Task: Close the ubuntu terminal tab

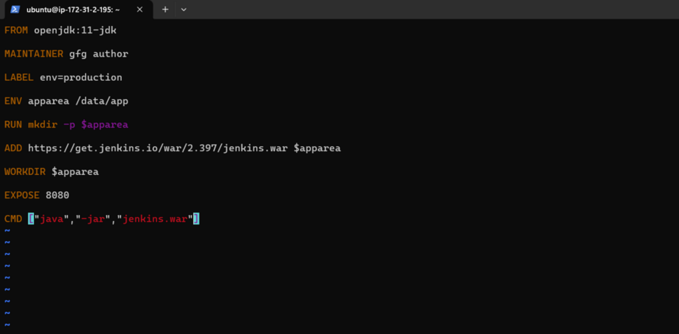Action: [139, 9]
